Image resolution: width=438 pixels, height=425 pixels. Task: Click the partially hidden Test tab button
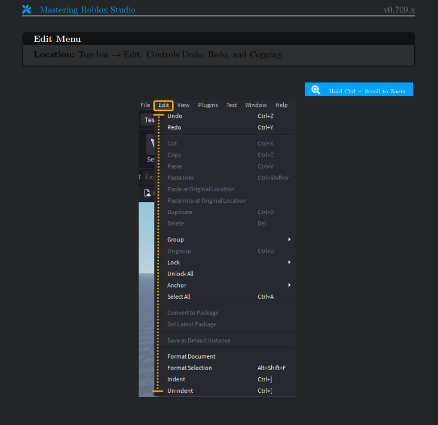coord(148,120)
